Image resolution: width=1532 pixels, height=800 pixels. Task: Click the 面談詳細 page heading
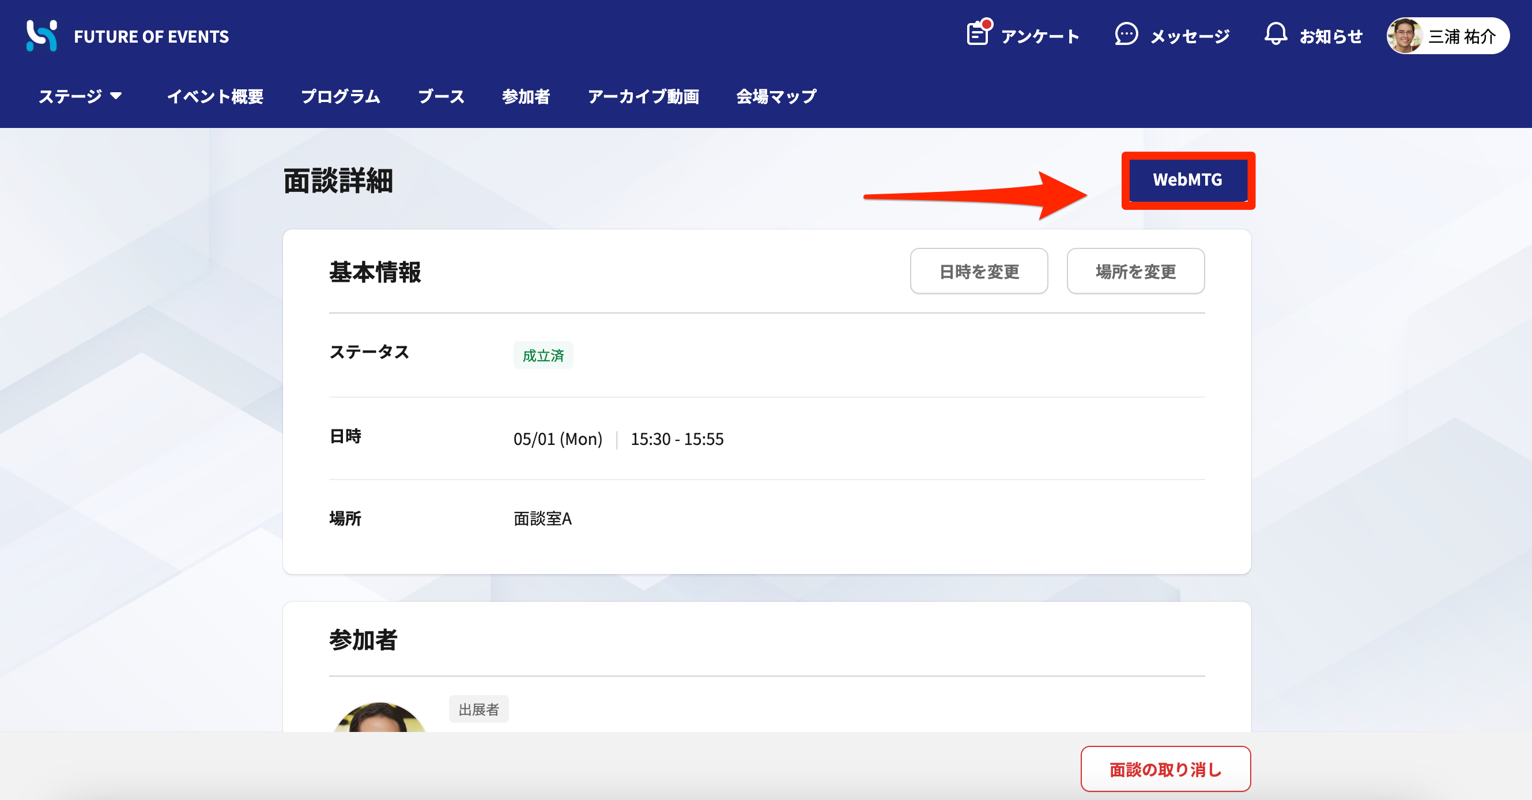[x=338, y=181]
